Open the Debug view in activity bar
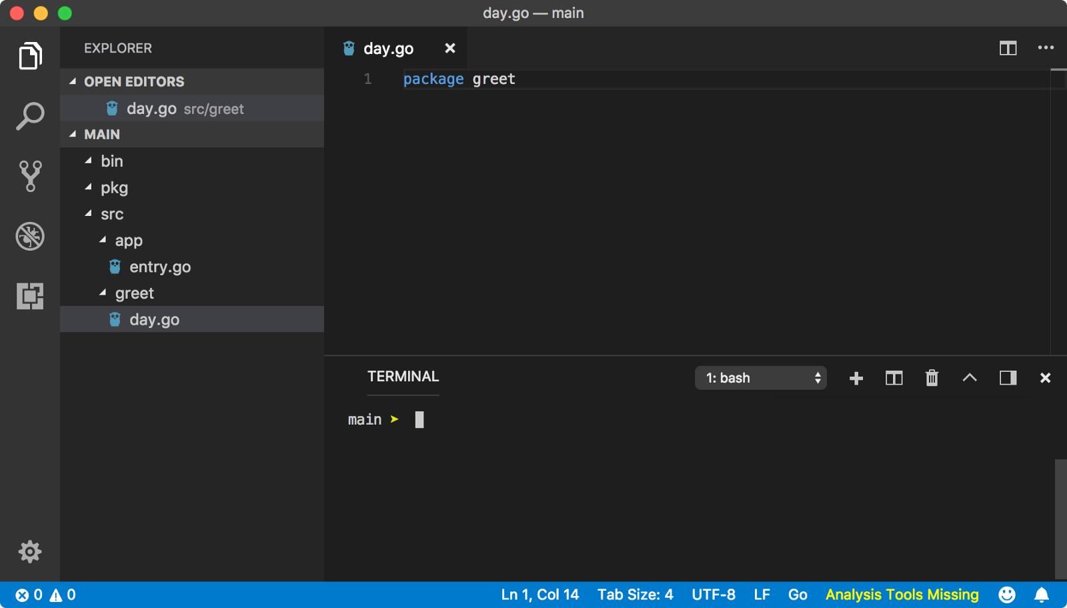The image size is (1067, 608). 30,236
